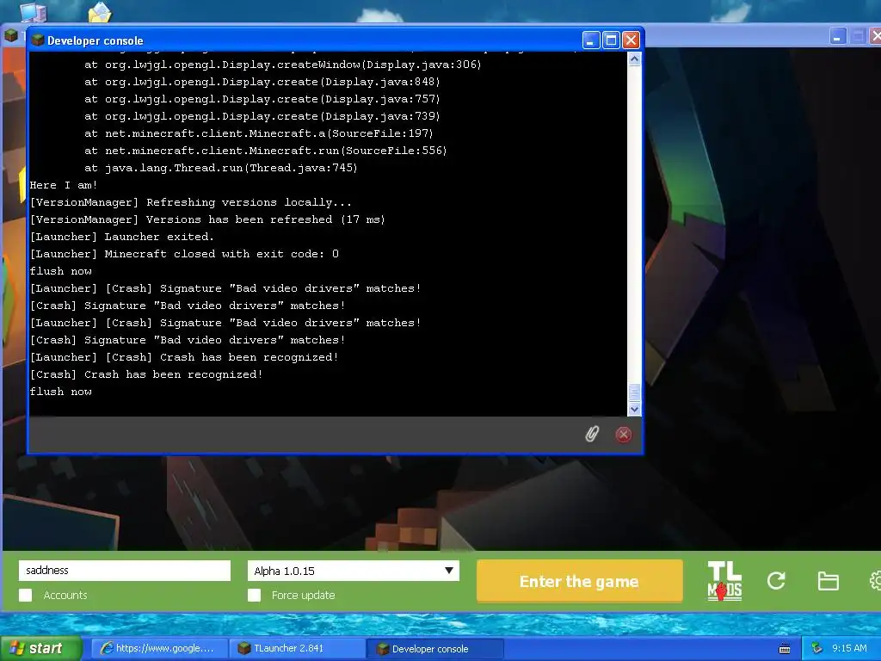881x661 pixels.
Task: Open the folder icon in TLauncher bar
Action: point(828,581)
